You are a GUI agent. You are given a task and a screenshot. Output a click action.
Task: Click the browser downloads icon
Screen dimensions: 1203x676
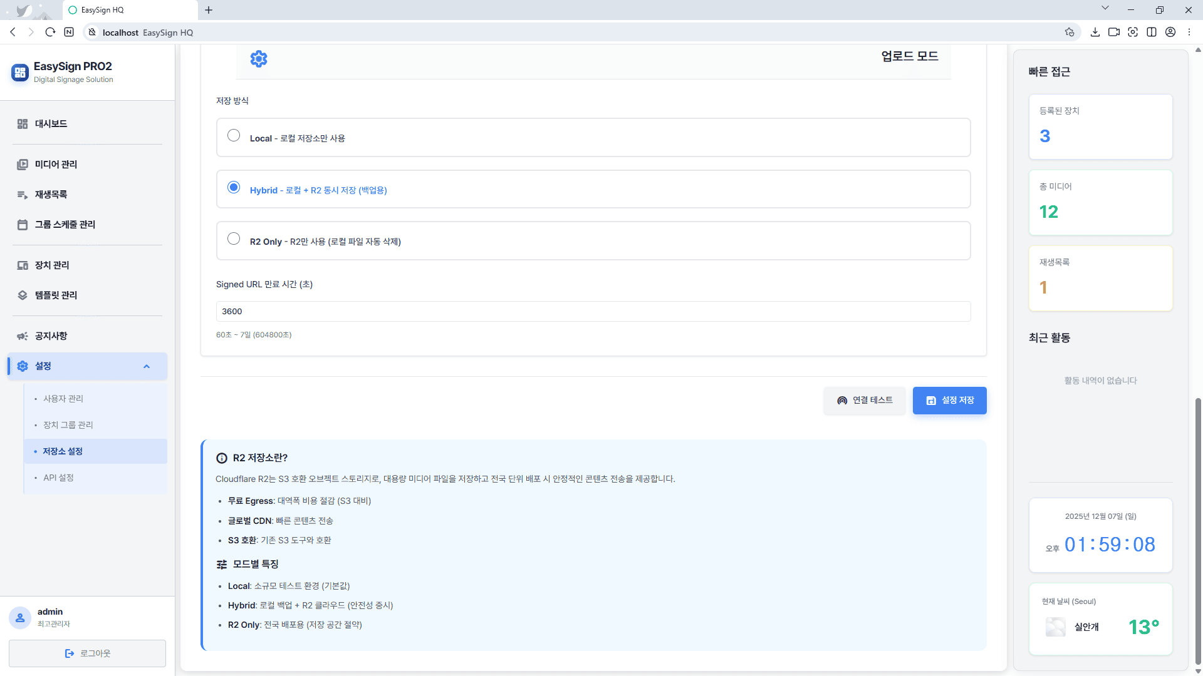click(x=1095, y=33)
